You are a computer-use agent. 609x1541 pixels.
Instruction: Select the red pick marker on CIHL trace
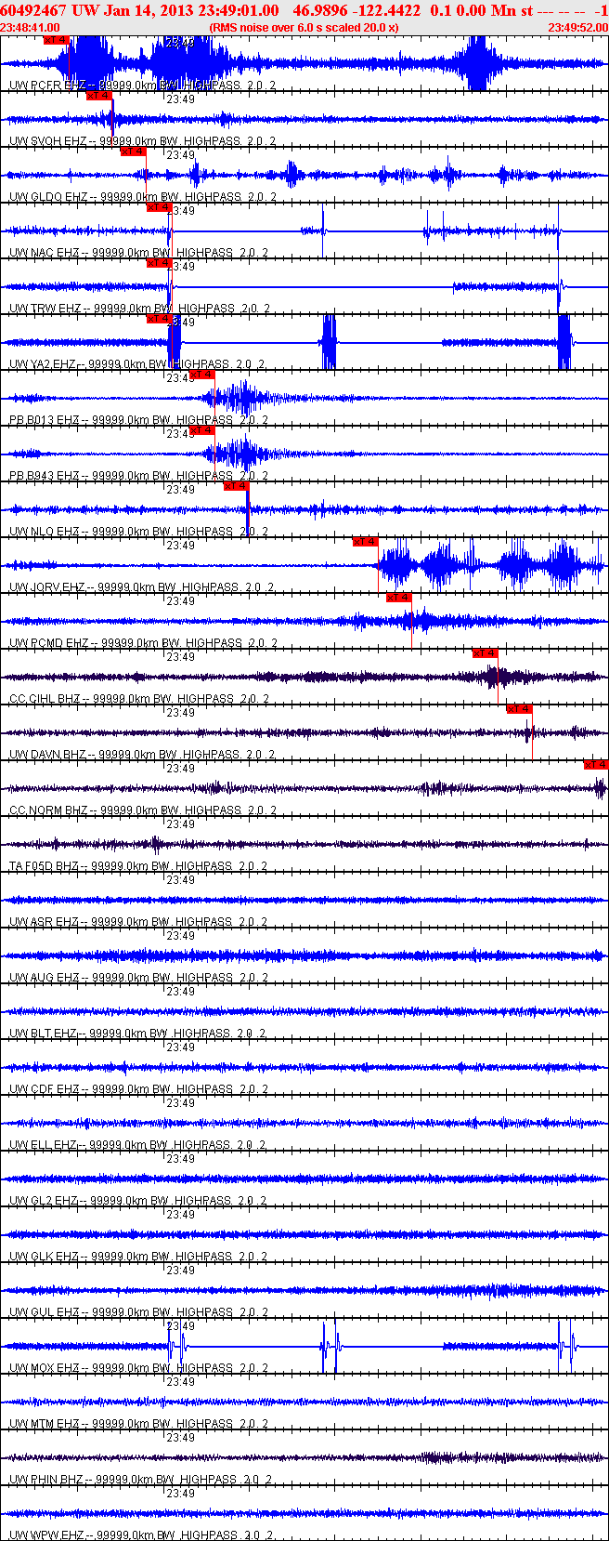pyautogui.click(x=485, y=653)
